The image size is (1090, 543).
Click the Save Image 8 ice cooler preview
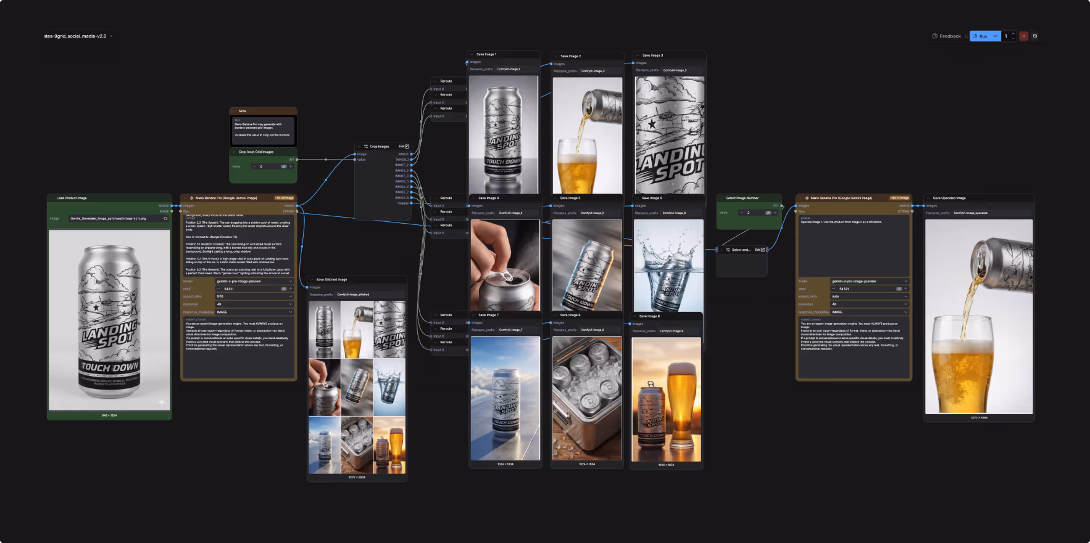(x=587, y=398)
